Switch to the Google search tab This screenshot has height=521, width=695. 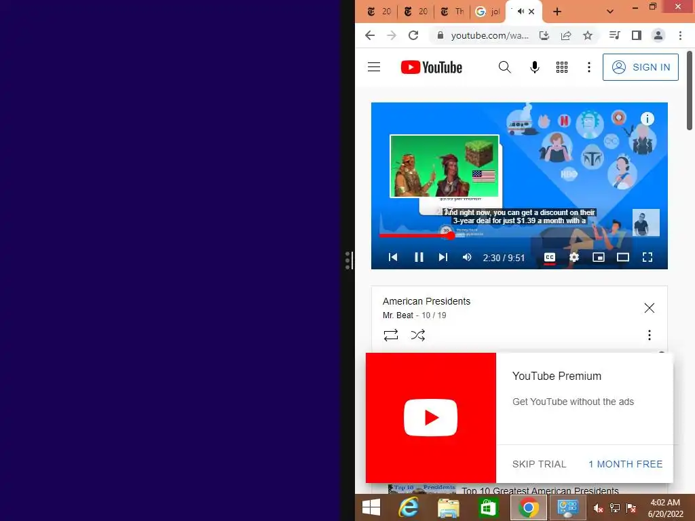pyautogui.click(x=487, y=12)
